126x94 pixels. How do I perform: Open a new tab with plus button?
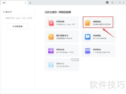point(30,3)
